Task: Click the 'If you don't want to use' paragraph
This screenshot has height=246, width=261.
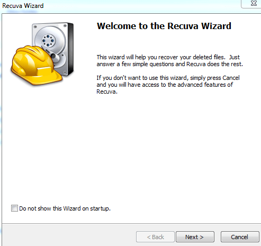Action: pyautogui.click(x=168, y=85)
